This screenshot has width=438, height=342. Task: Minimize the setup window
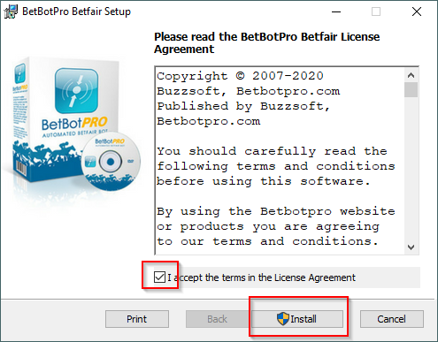pos(336,11)
